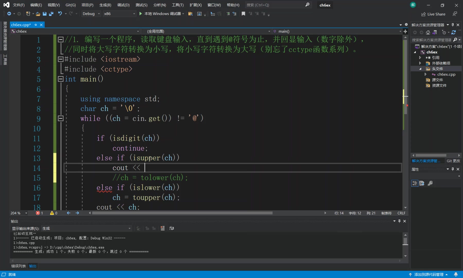Open the 编辑(E) menu
This screenshot has height=278, width=463.
(x=36, y=5)
